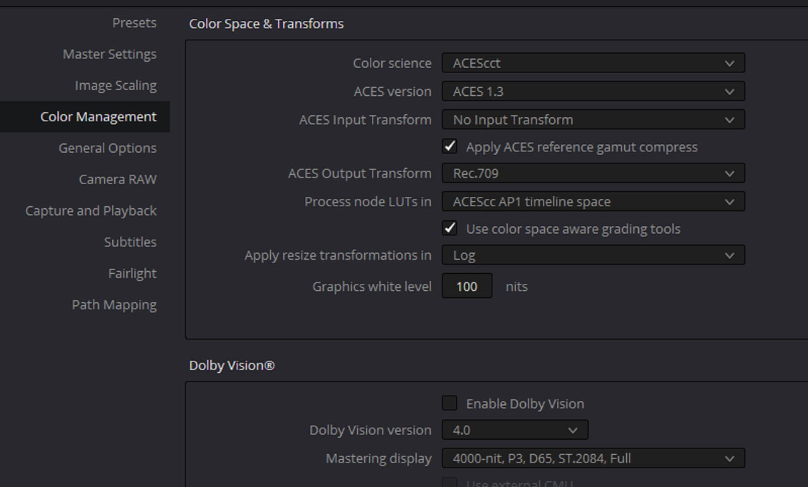Open Dolby Vision version dropdown

(515, 430)
